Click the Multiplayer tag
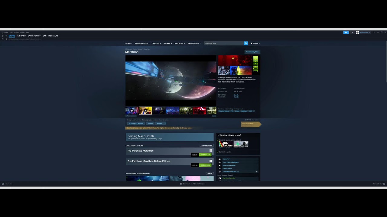 pos(244,111)
